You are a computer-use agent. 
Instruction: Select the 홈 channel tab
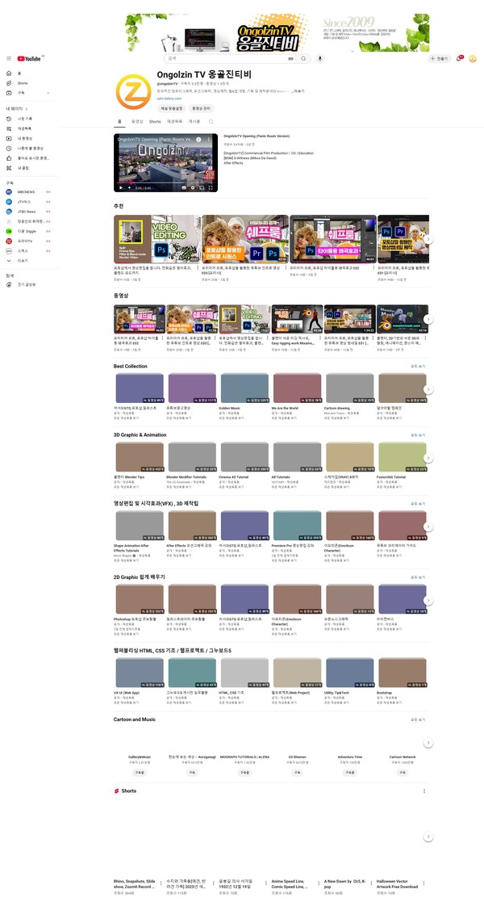pyautogui.click(x=119, y=121)
